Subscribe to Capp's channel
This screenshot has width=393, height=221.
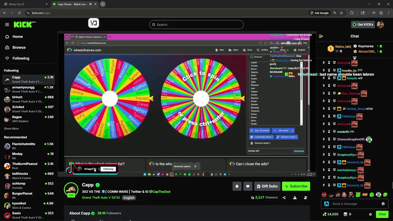click(296, 186)
